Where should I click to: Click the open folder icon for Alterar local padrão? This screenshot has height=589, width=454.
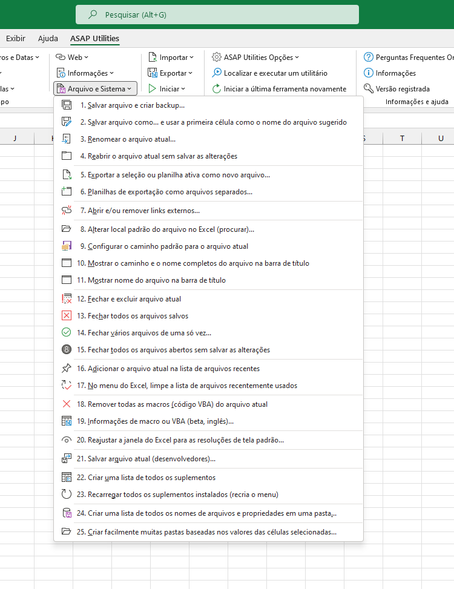(x=67, y=229)
